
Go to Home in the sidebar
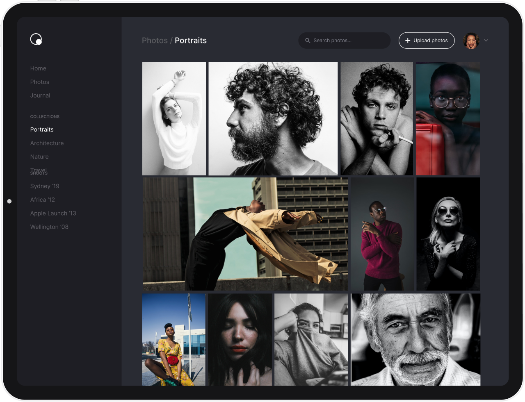[x=38, y=68]
